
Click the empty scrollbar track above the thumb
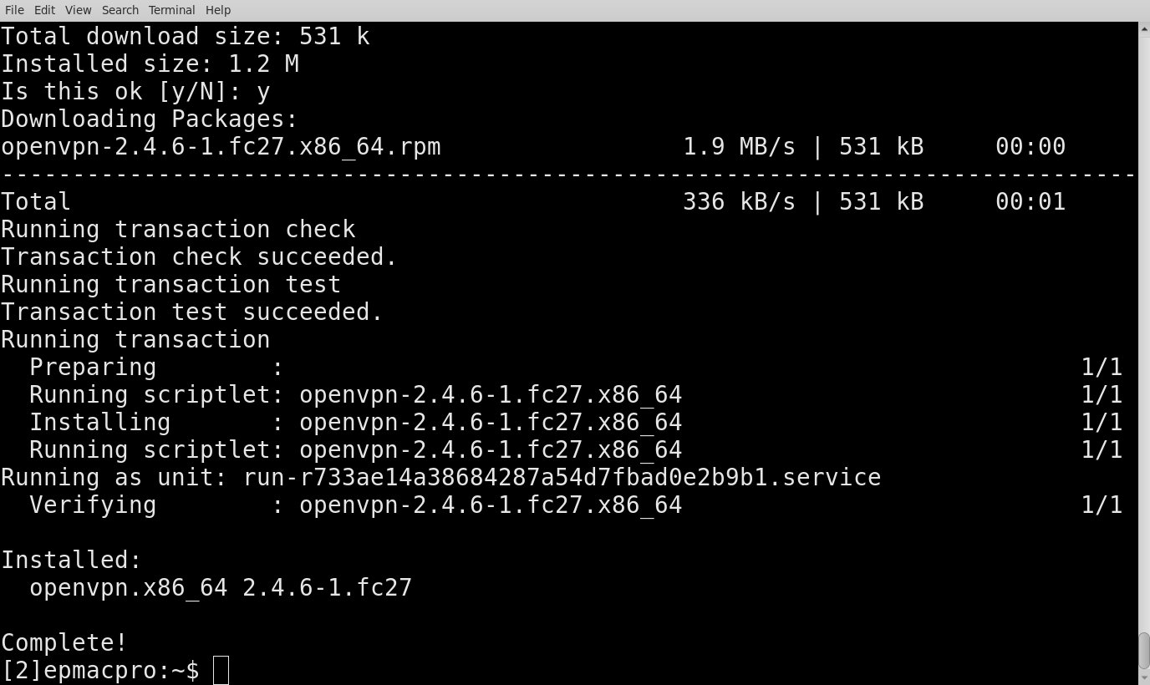(1144, 334)
